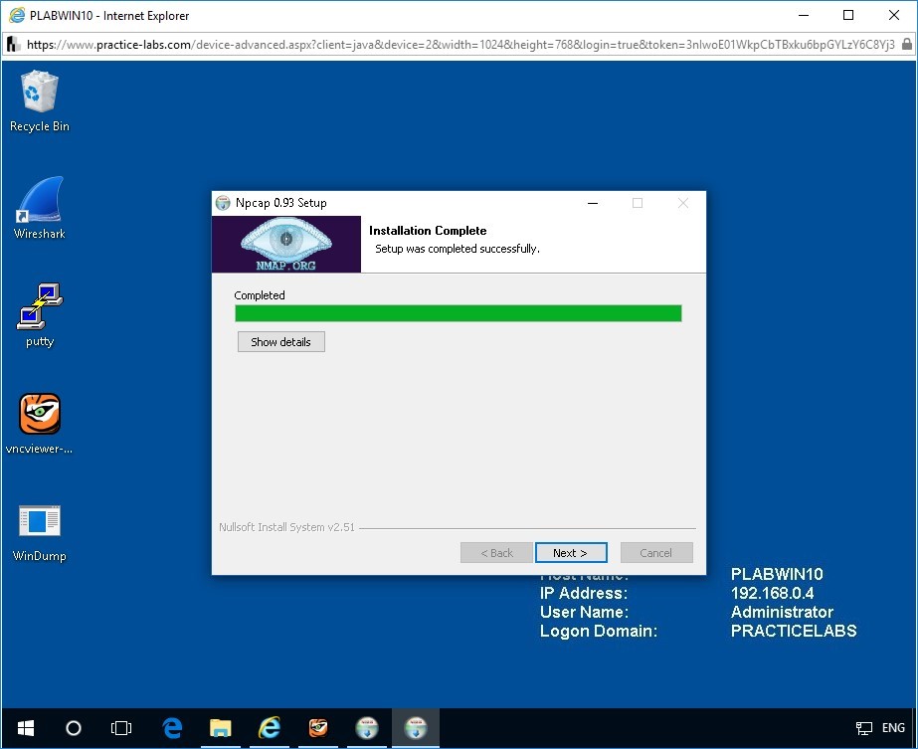Switch to the first installer taskbar icon
918x749 pixels.
pyautogui.click(x=366, y=728)
